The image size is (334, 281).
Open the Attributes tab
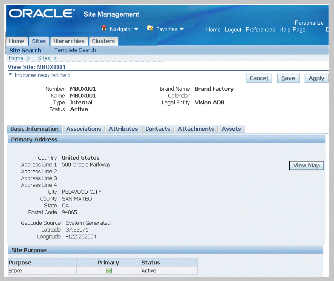pyautogui.click(x=124, y=129)
